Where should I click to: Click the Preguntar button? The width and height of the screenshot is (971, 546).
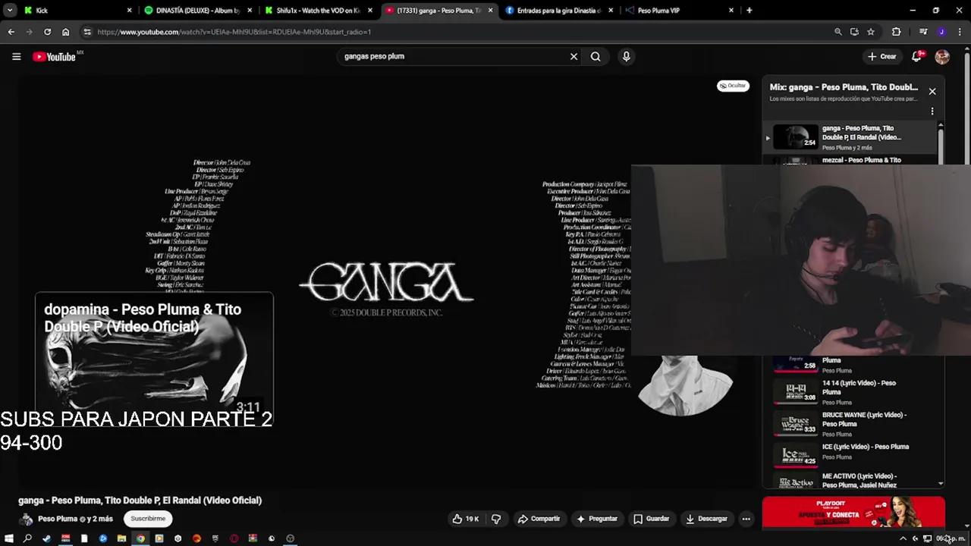pos(597,519)
